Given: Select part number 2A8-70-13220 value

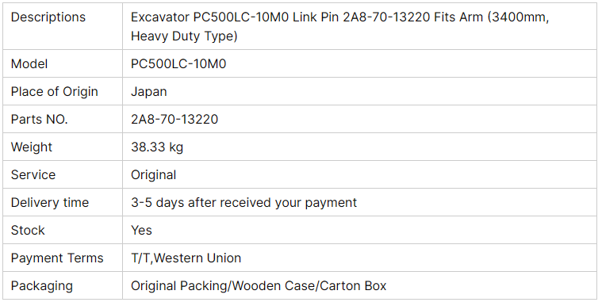Looking at the screenshot, I should 174,120.
